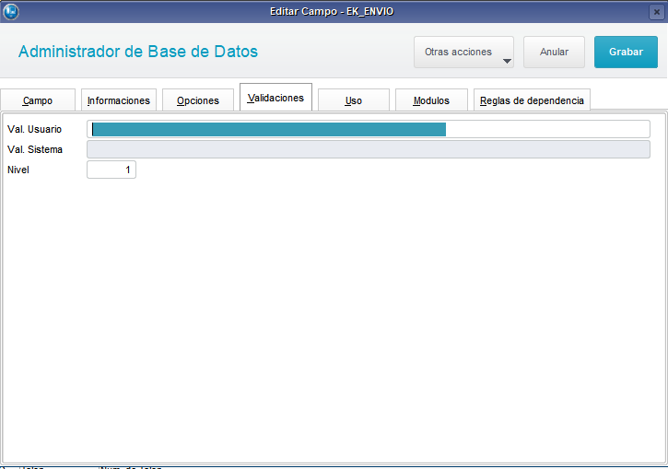Close the Editar Campo dialog window

657,12
